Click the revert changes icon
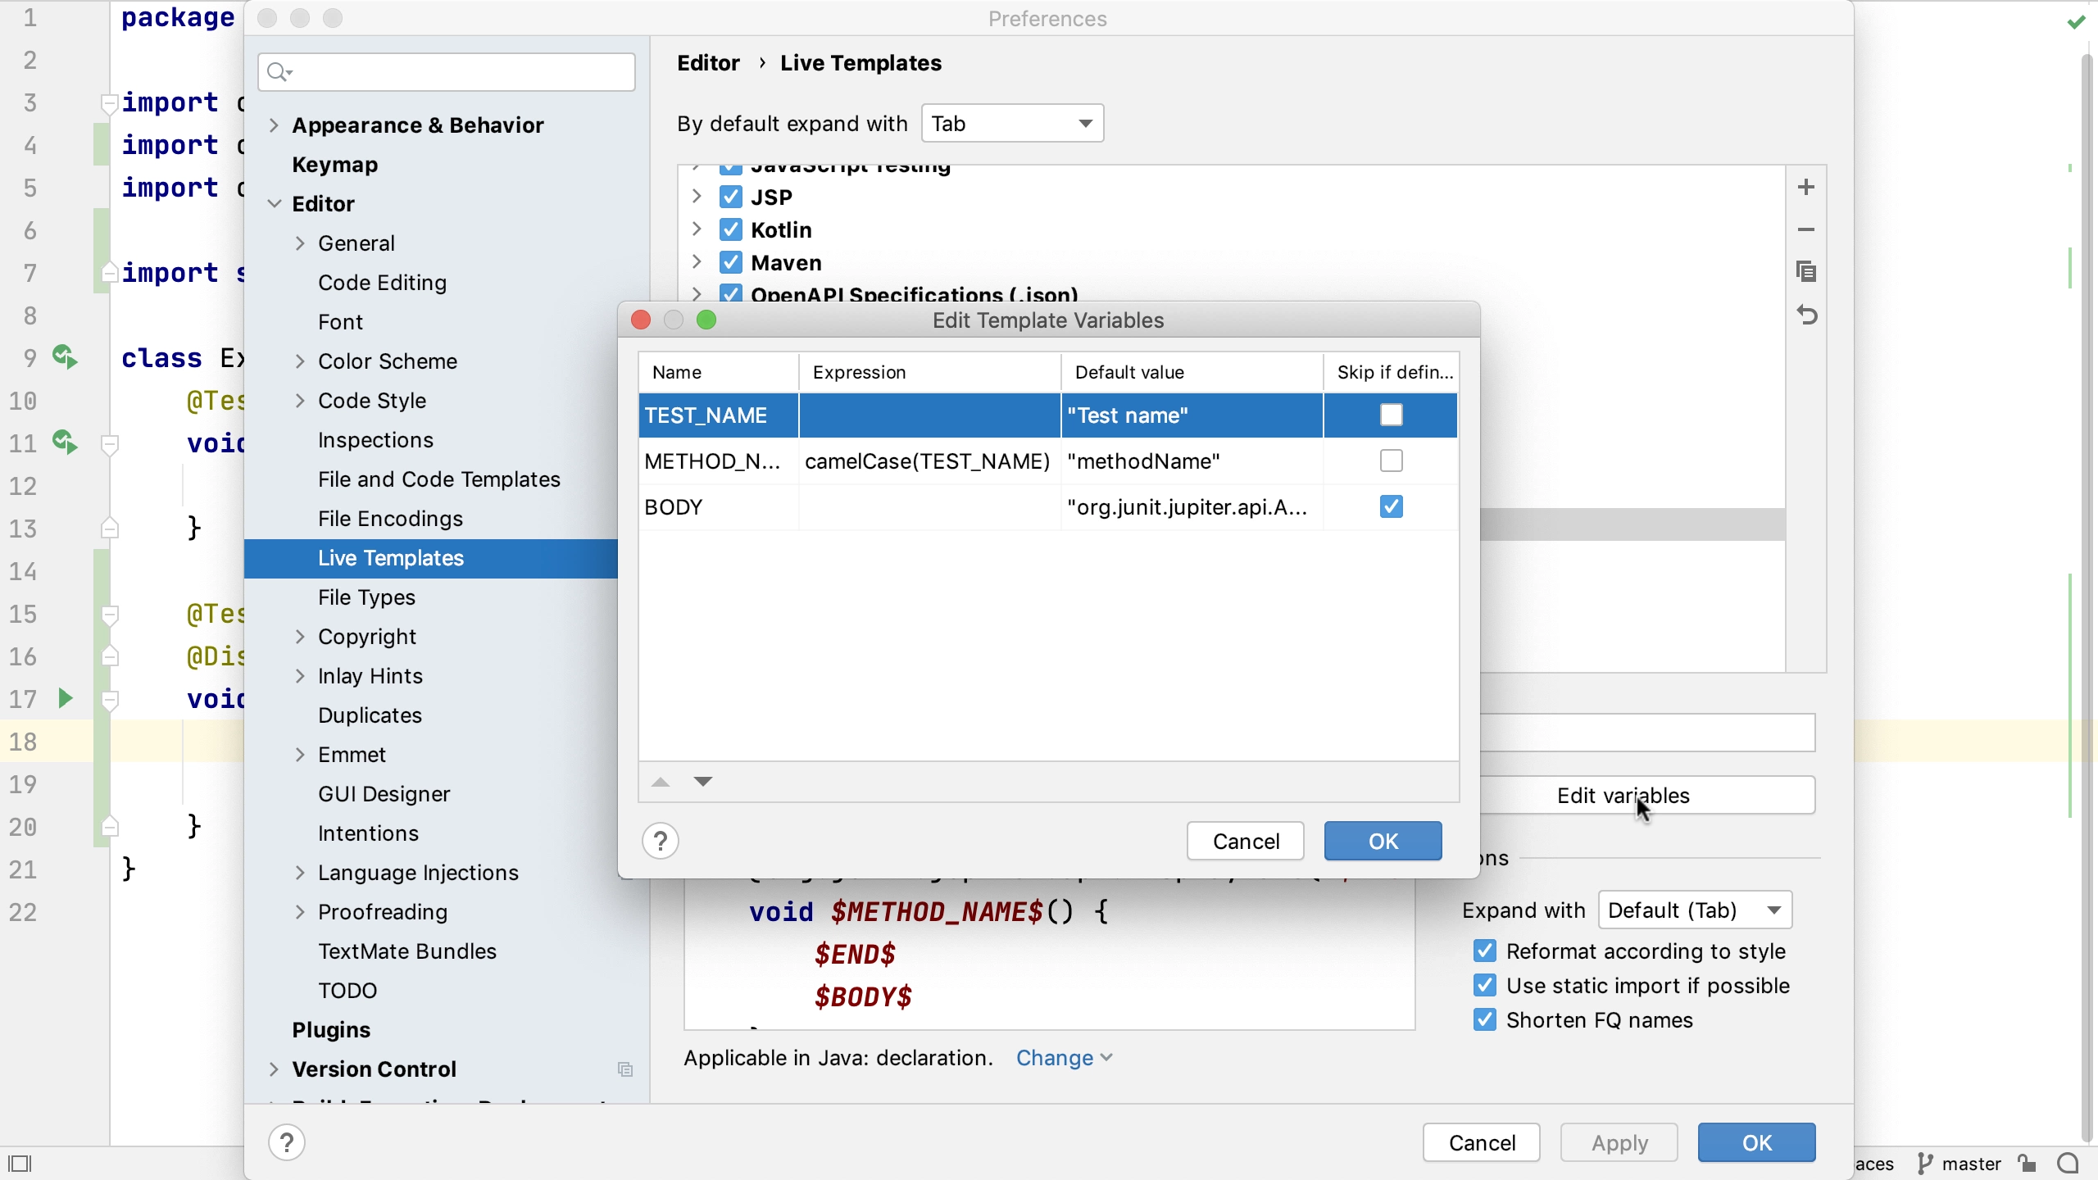Image resolution: width=2098 pixels, height=1180 pixels. (1809, 314)
